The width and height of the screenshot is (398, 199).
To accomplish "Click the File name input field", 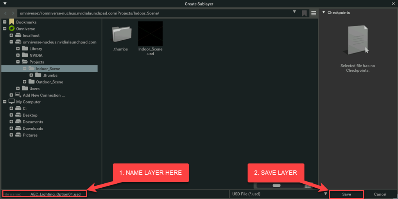I will coord(55,194).
